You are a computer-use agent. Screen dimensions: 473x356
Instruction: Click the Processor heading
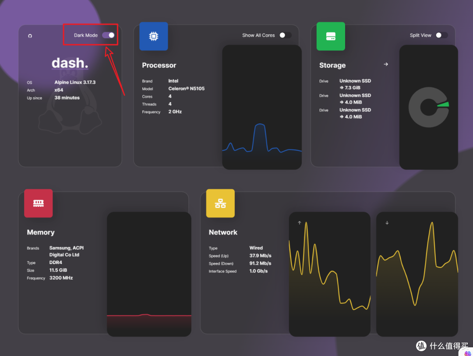(x=159, y=65)
